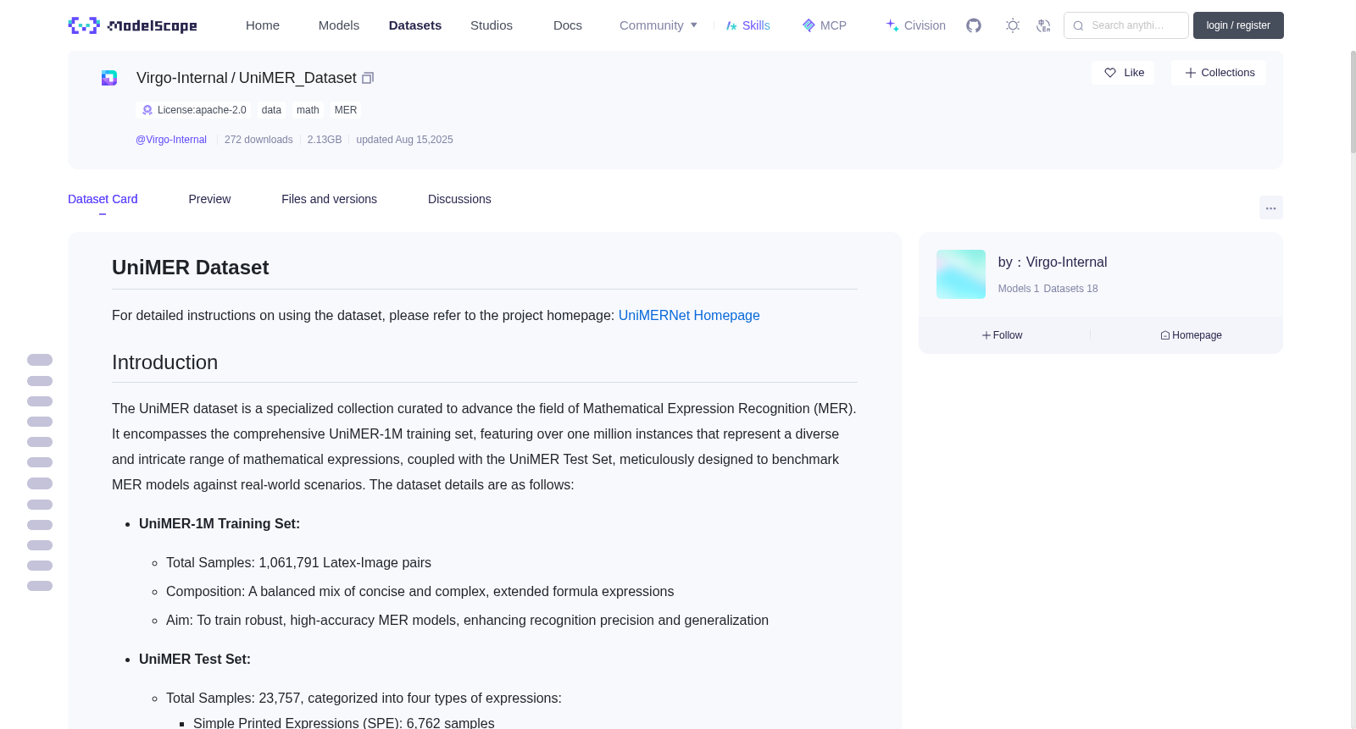Open the three-dot more options menu
Viewport: 1356px width, 729px height.
[x=1270, y=207]
